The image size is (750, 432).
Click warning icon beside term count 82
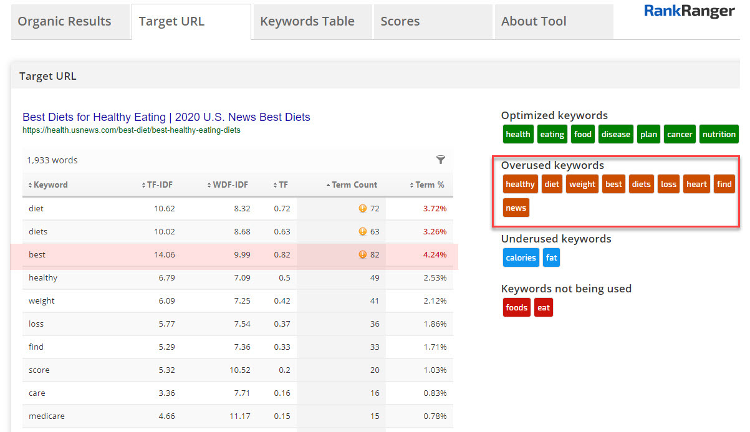(362, 255)
